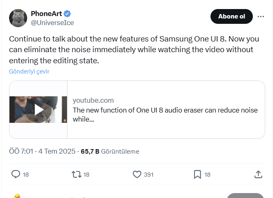Open the One UI 8 audio eraser title
The height and width of the screenshot is (198, 273).
(165, 115)
